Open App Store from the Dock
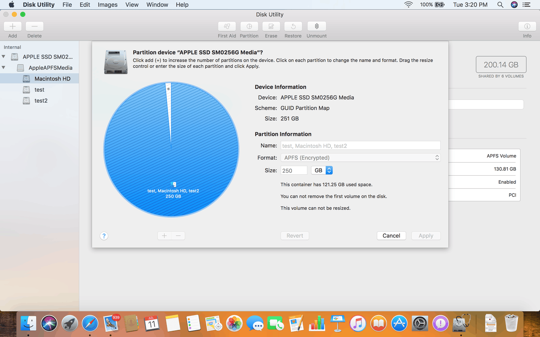This screenshot has height=337, width=540. [x=399, y=324]
